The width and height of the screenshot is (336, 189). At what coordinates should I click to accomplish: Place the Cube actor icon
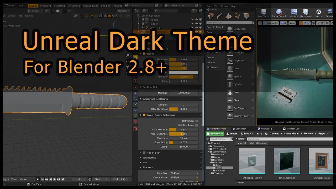(230, 69)
